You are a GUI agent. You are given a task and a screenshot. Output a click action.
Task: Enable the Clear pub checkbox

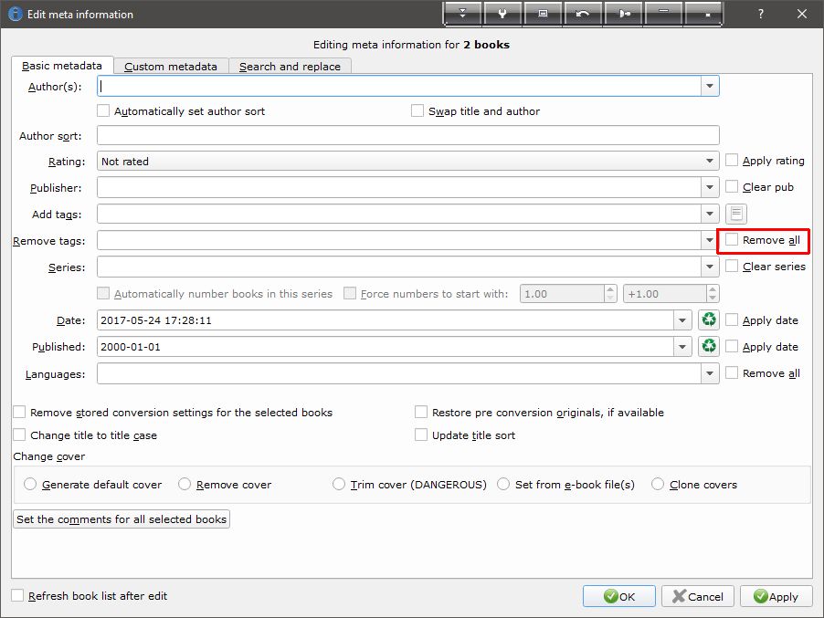(732, 186)
